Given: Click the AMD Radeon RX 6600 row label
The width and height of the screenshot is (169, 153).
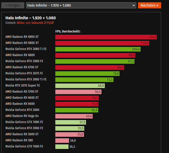Looking at the screenshot, I should [x=20, y=104].
